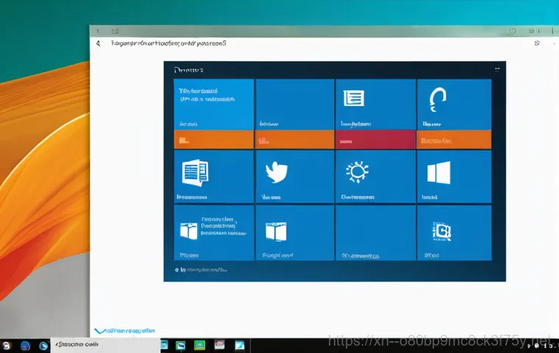Select the empty blue tile in bottom row
Image resolution: width=559 pixels, height=353 pixels.
point(375,232)
